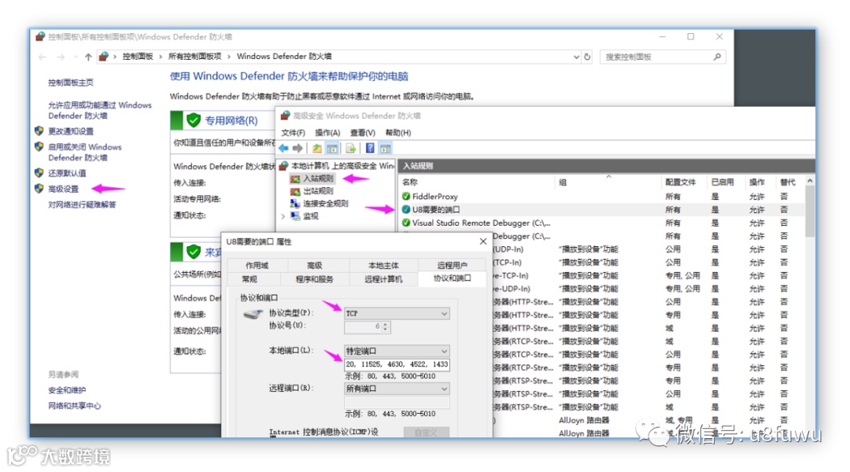Select the FiddlerProxy rule row
Screen dimensions: 850x472
(602, 196)
